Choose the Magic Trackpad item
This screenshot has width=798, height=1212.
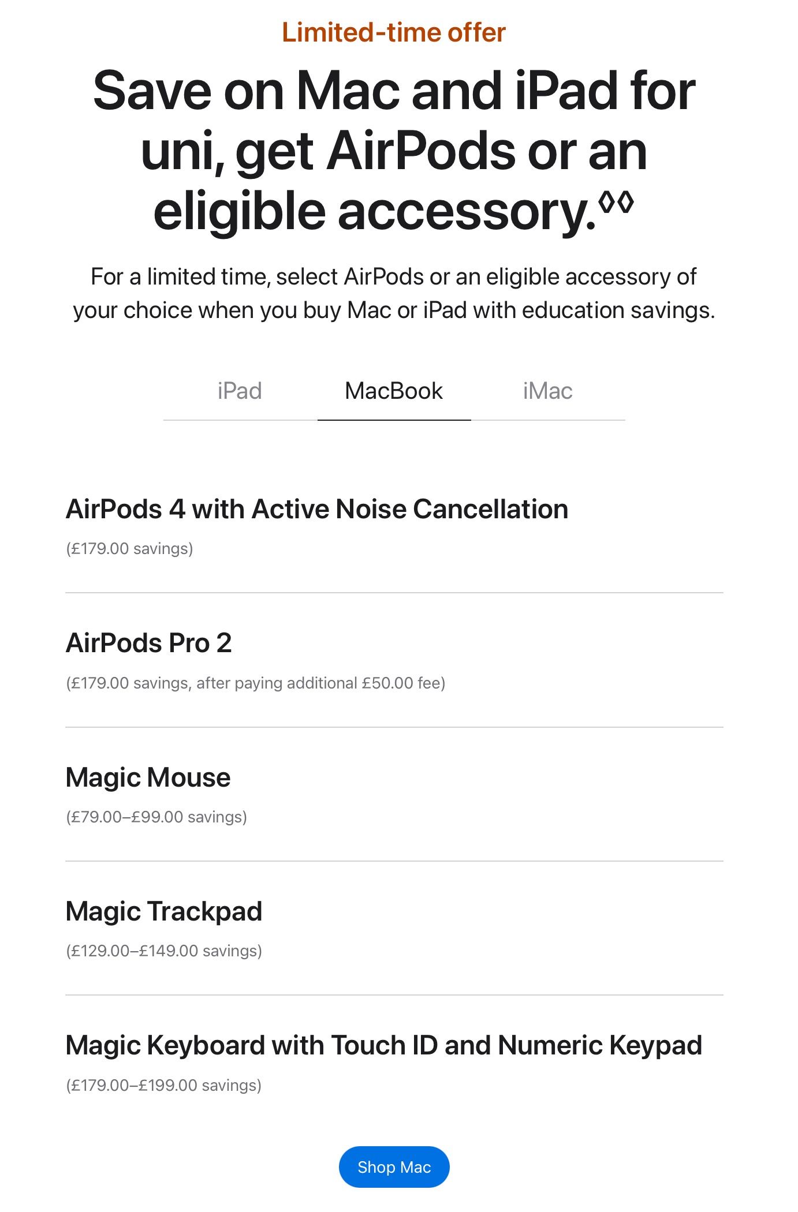164,911
